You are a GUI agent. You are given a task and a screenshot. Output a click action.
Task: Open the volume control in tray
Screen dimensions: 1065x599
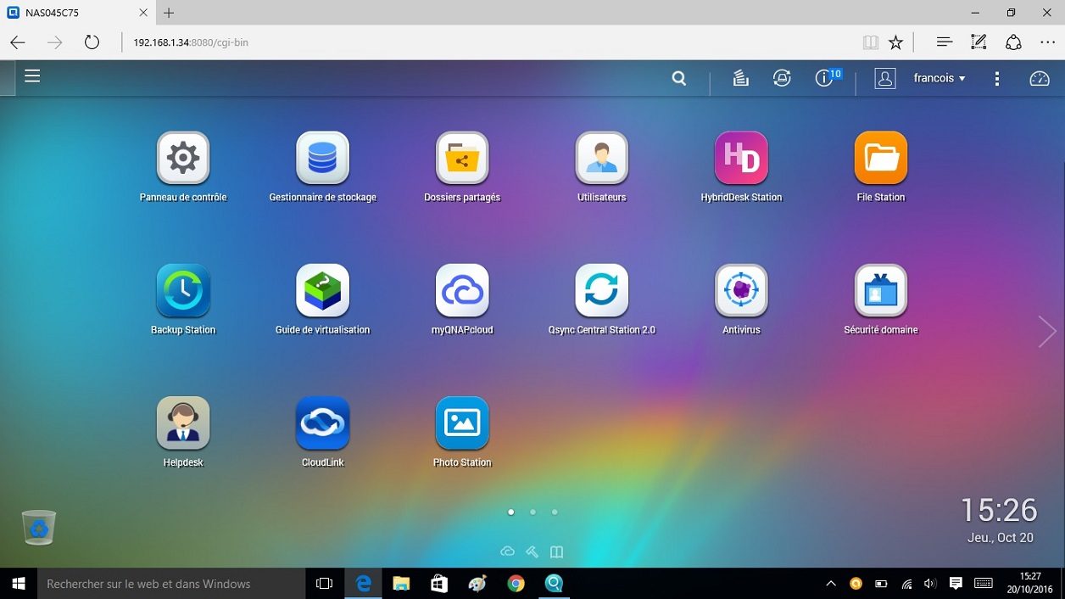click(930, 584)
